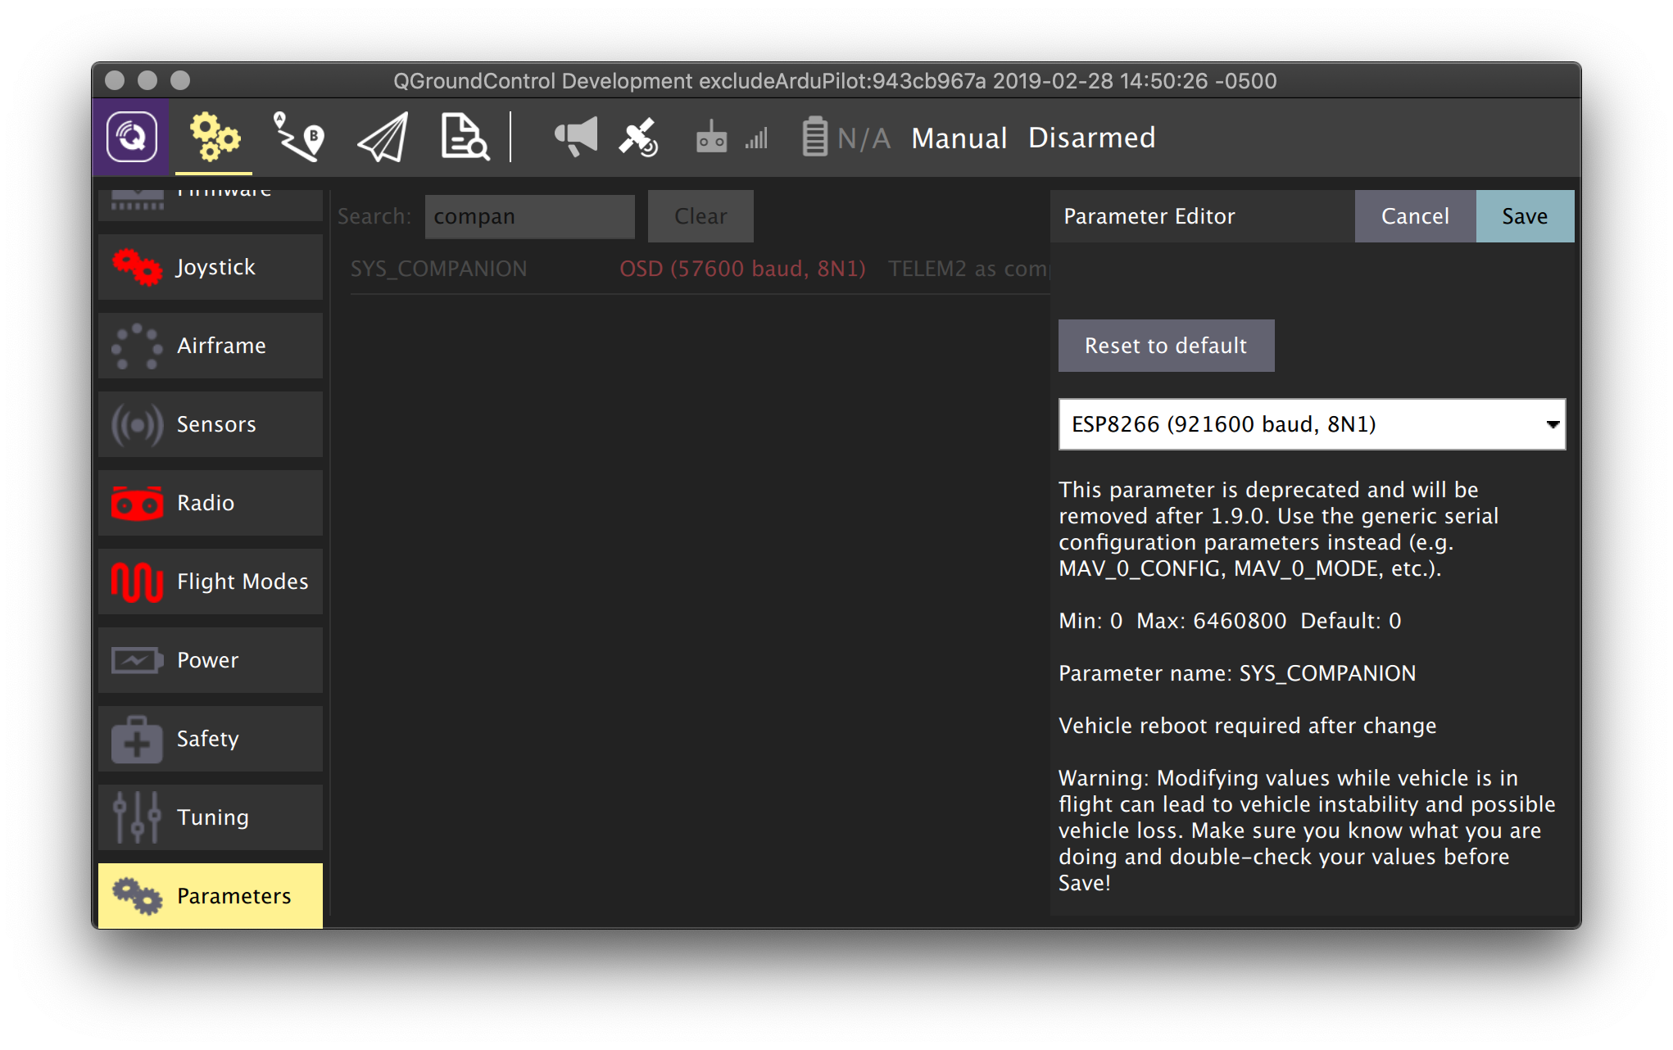1673x1050 pixels.
Task: Click the Reset to default button
Action: [x=1165, y=346]
